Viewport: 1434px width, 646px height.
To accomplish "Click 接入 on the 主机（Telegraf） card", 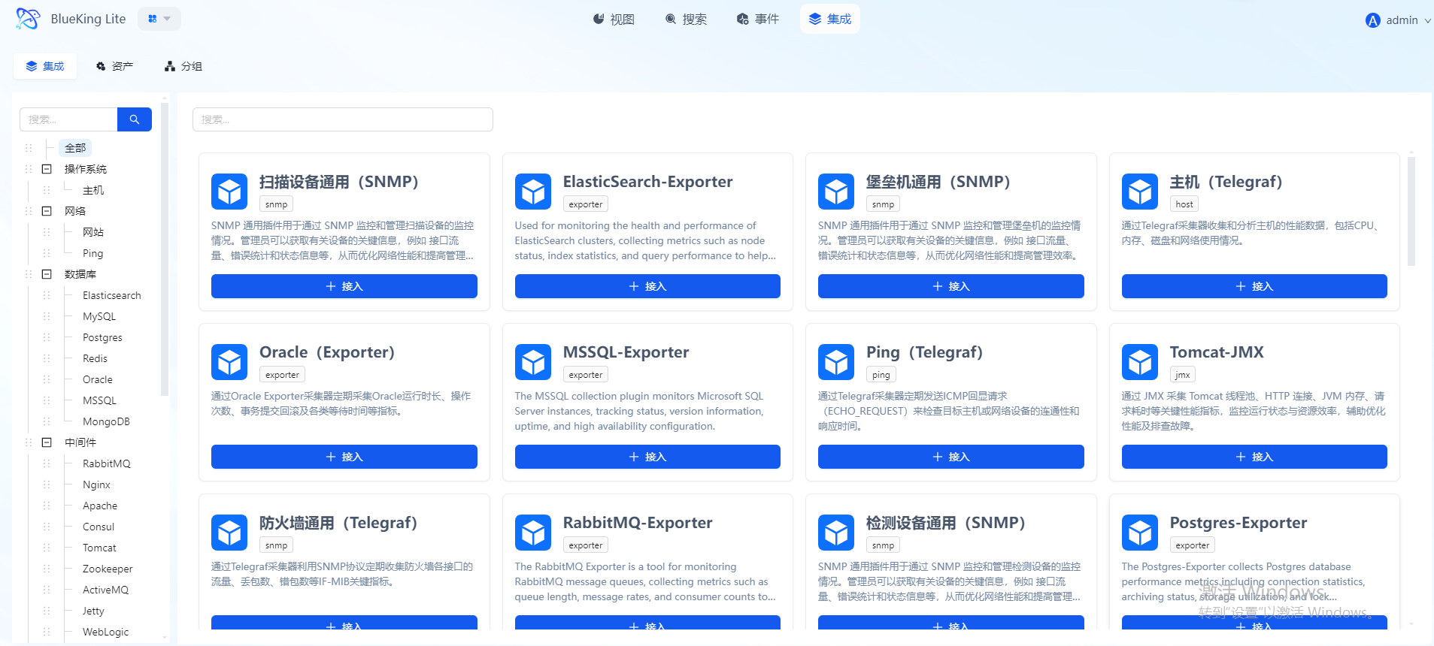I will 1254,286.
